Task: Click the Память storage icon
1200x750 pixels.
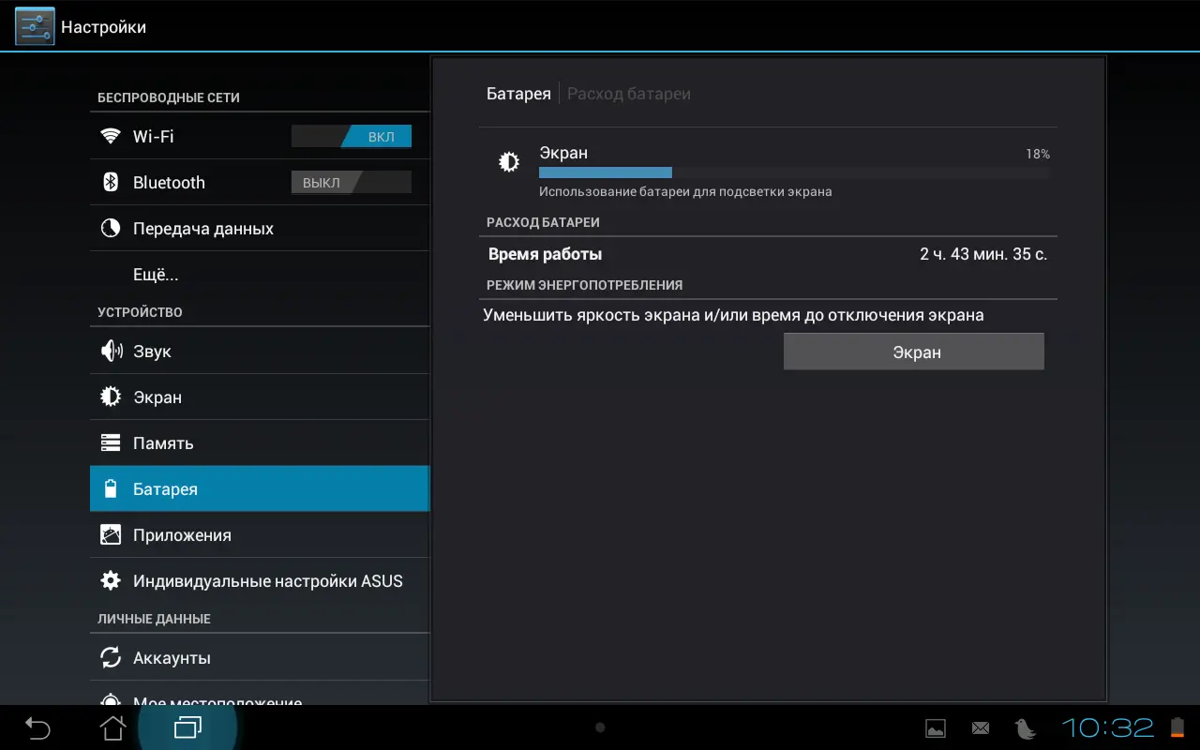Action: click(111, 442)
